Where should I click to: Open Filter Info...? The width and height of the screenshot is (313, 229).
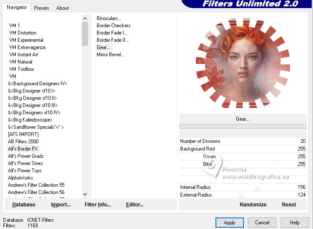click(x=98, y=205)
